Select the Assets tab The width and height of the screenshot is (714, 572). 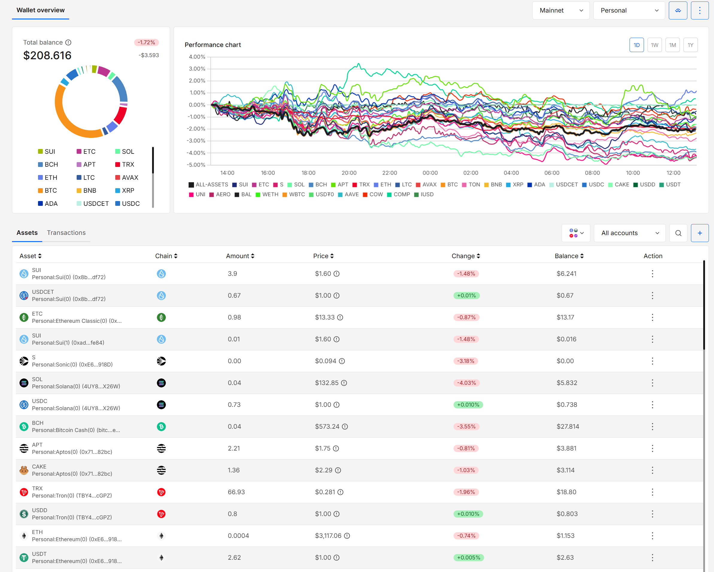(x=27, y=233)
